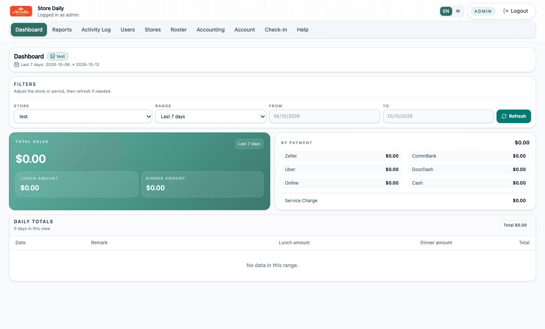Click the ADMIN role badge
The image size is (545, 329).
(x=483, y=11)
